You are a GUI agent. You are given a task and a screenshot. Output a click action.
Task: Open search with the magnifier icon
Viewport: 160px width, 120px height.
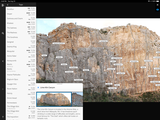pos(3,33)
